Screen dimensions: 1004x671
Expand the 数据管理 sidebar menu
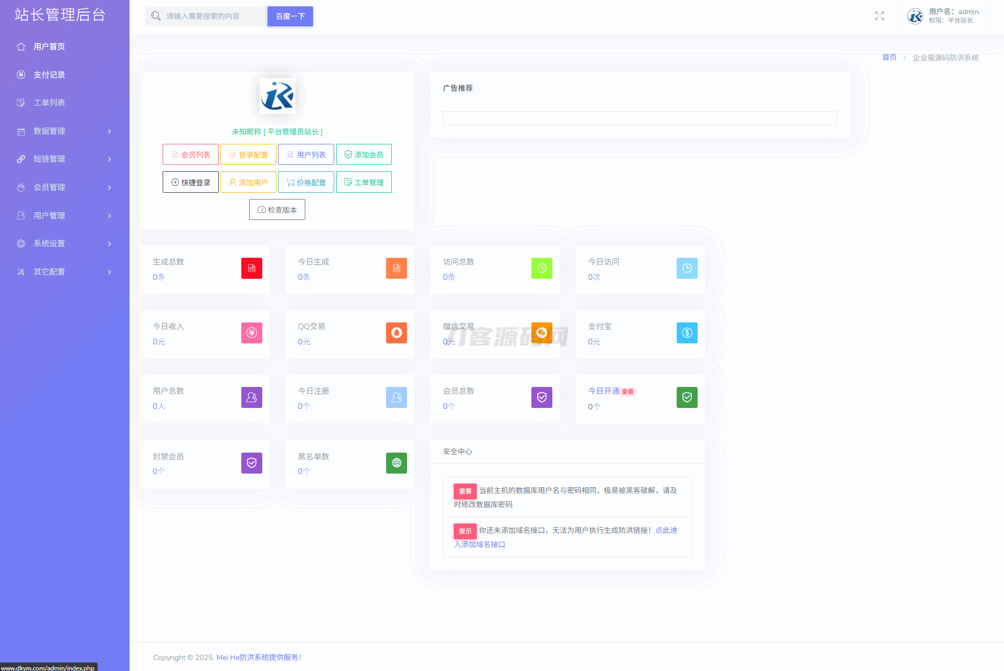coord(65,131)
